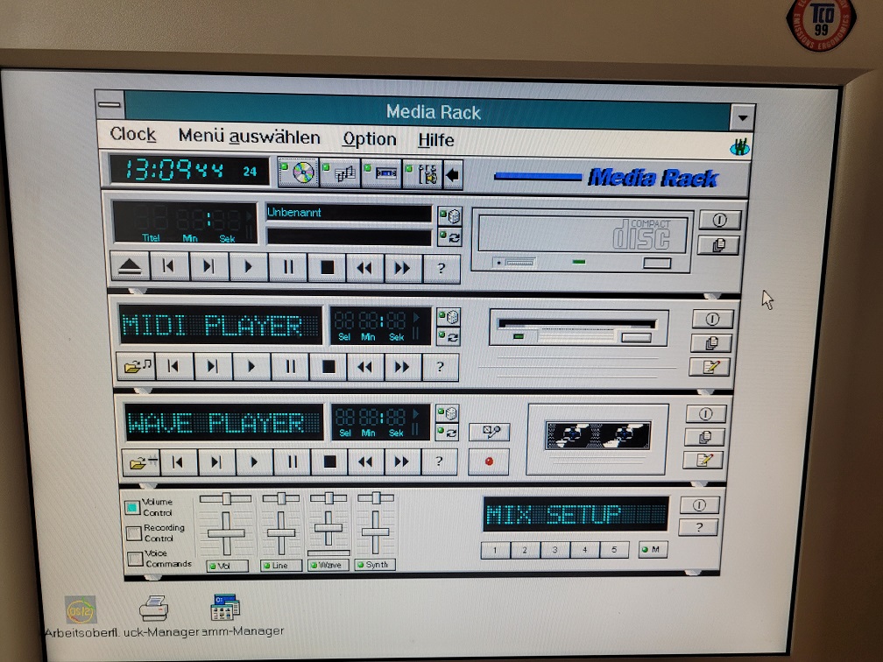Viewport: 883px width, 662px height.
Task: Click the MIDI player power button
Action: [x=712, y=319]
